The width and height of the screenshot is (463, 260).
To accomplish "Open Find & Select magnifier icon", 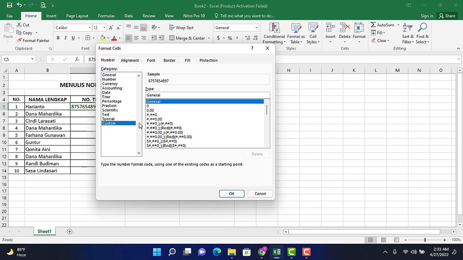I will pyautogui.click(x=422, y=28).
